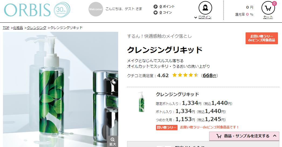This screenshot has width=282, height=147.
Task: Click the ORBIS logo
Action: tap(27, 10)
